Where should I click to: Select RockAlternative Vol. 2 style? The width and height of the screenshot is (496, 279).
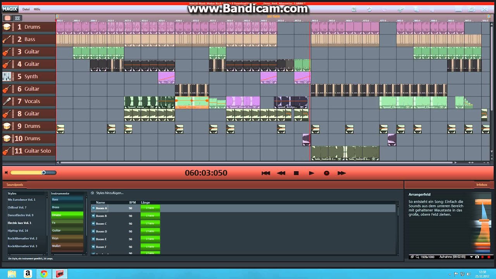pyautogui.click(x=22, y=238)
